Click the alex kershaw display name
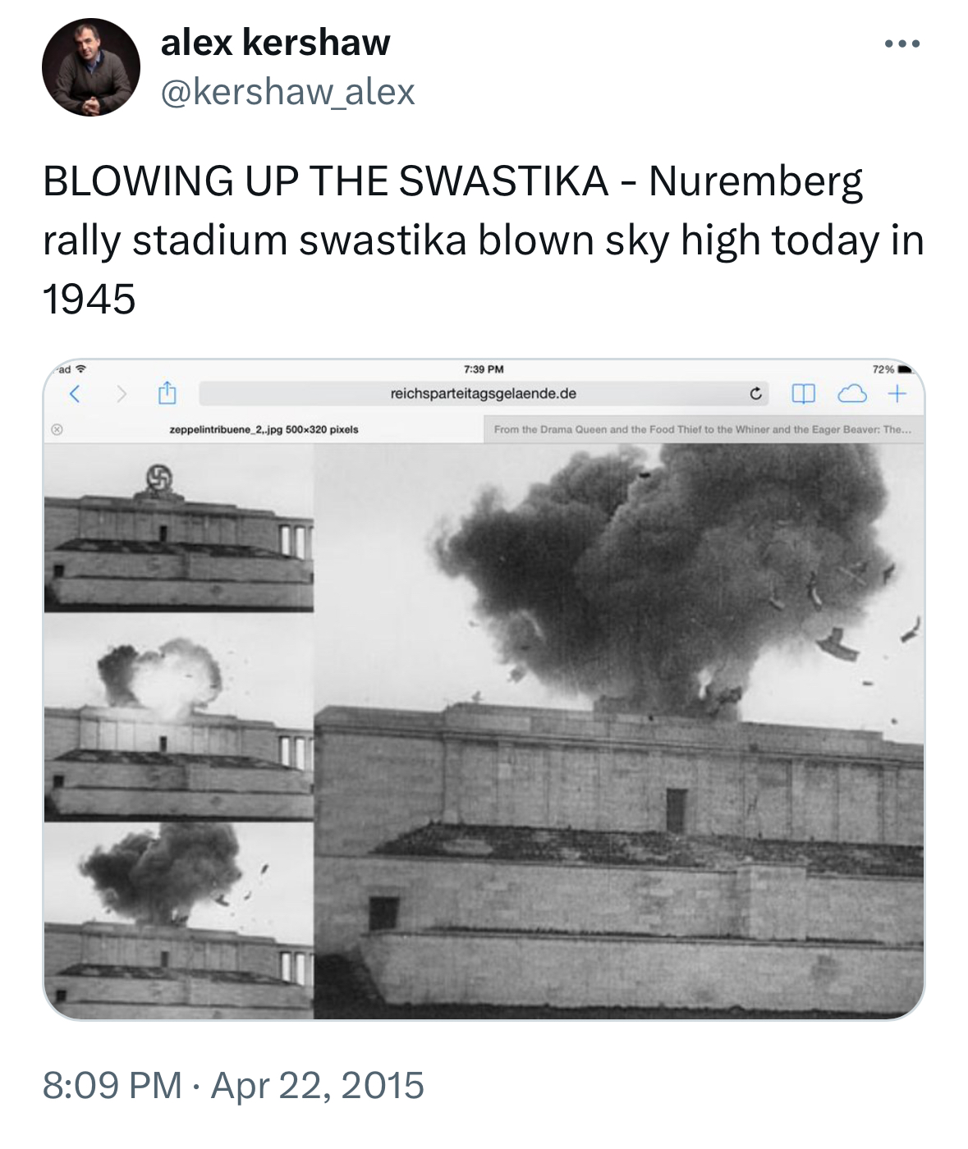This screenshot has width=968, height=1149. pos(275,43)
